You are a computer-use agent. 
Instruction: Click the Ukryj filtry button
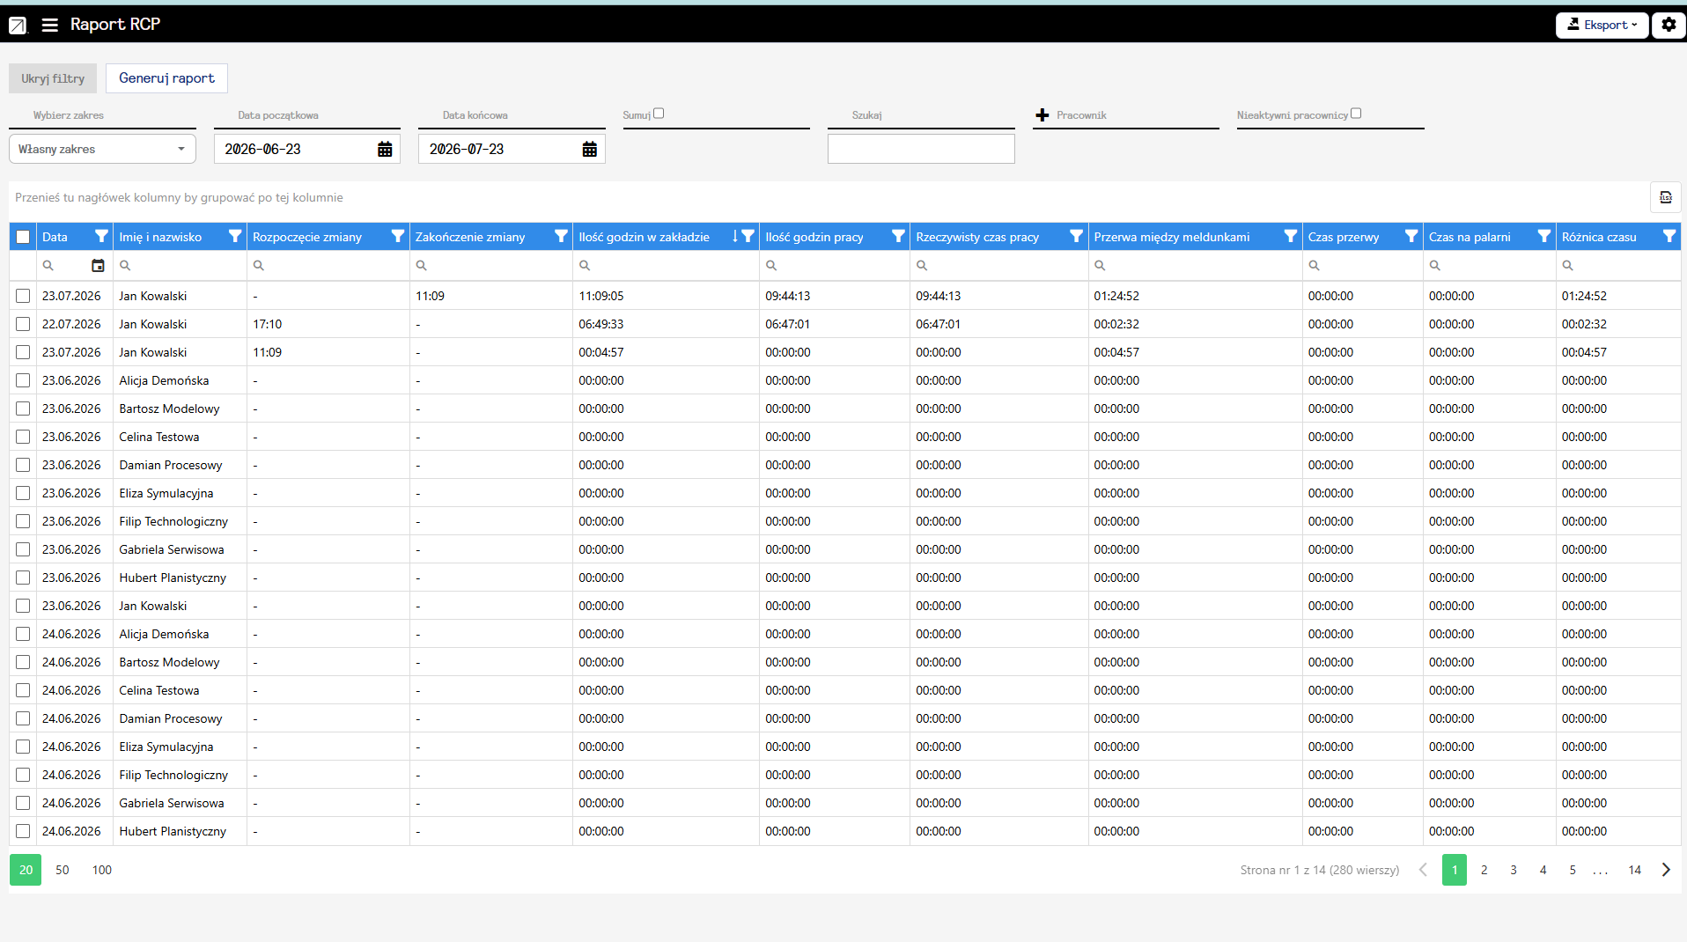[53, 78]
